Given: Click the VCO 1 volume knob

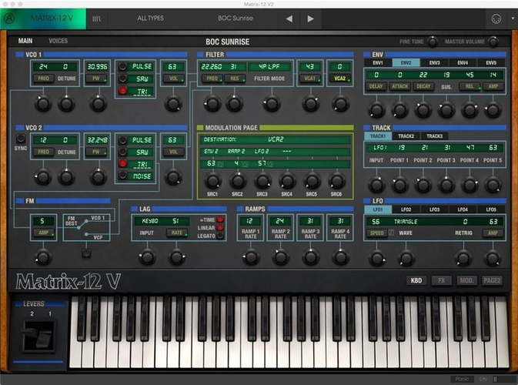Looking at the screenshot, I should pos(173,104).
